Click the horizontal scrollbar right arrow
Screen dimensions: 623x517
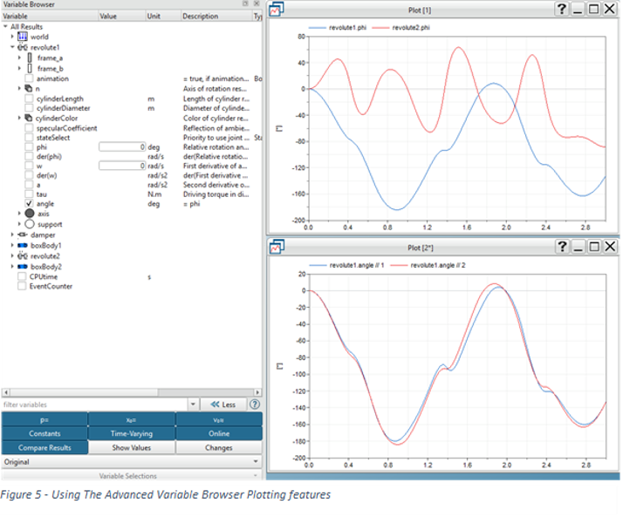click(x=257, y=392)
